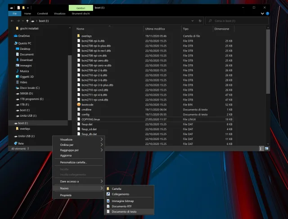
Task: Sort by the Dimensione column header
Action: pyautogui.click(x=224, y=29)
